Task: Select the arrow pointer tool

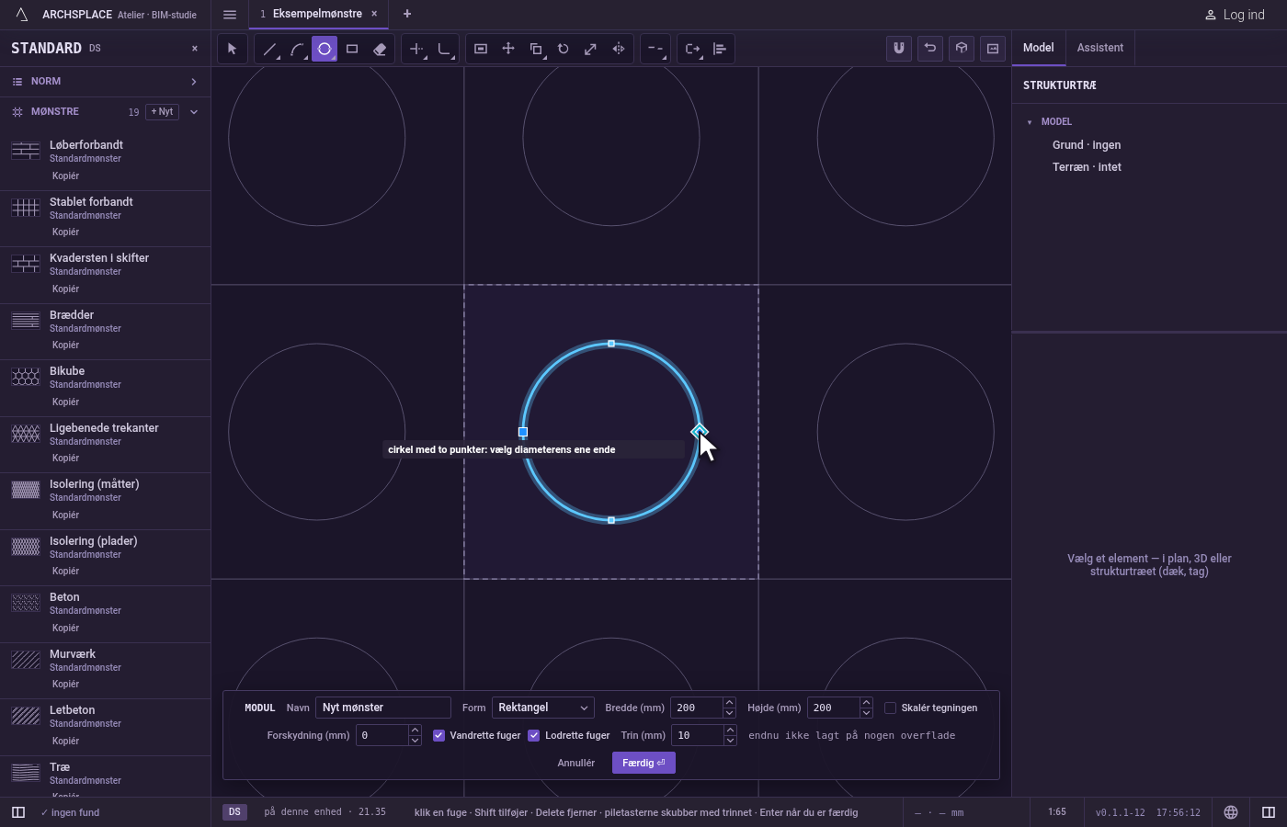Action: click(233, 49)
